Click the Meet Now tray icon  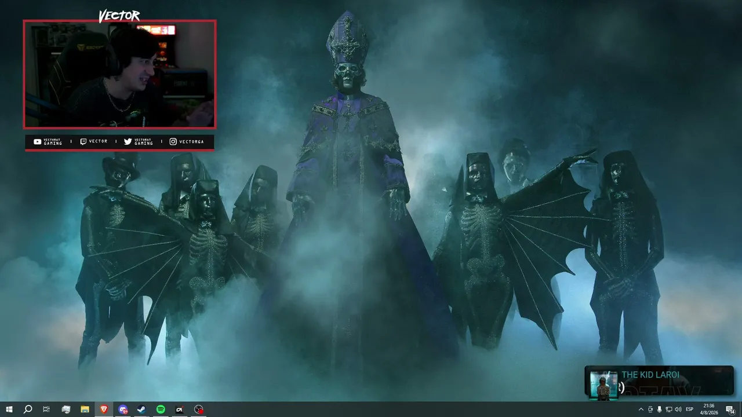click(650, 409)
